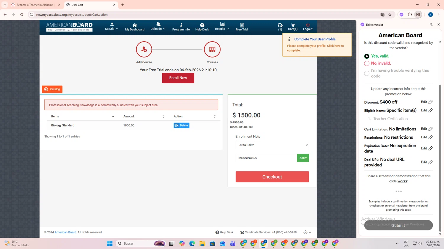Open File Explorer from taskbar
Image resolution: width=444 pixels, height=249 pixels.
202,243
